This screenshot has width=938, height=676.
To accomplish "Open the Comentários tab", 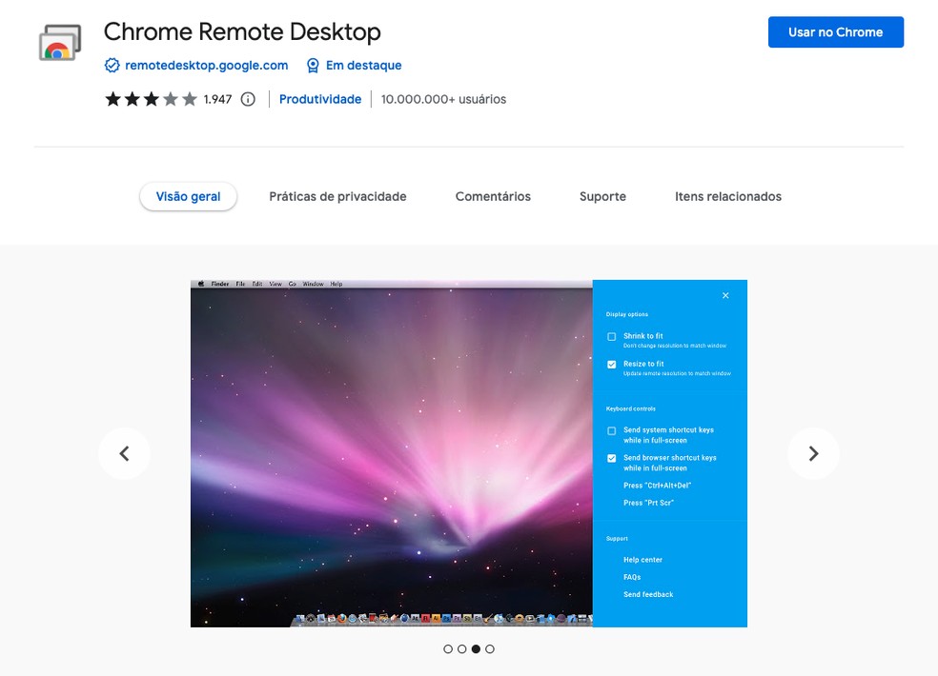I will pos(493,196).
